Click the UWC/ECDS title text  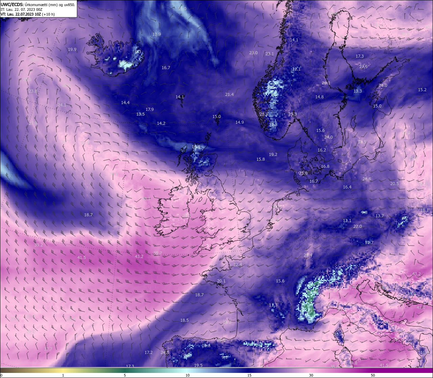(12, 5)
